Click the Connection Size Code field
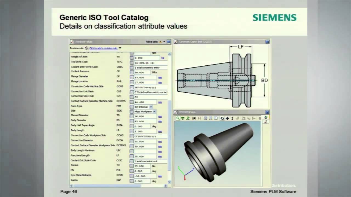351x197 pixels. point(151,97)
